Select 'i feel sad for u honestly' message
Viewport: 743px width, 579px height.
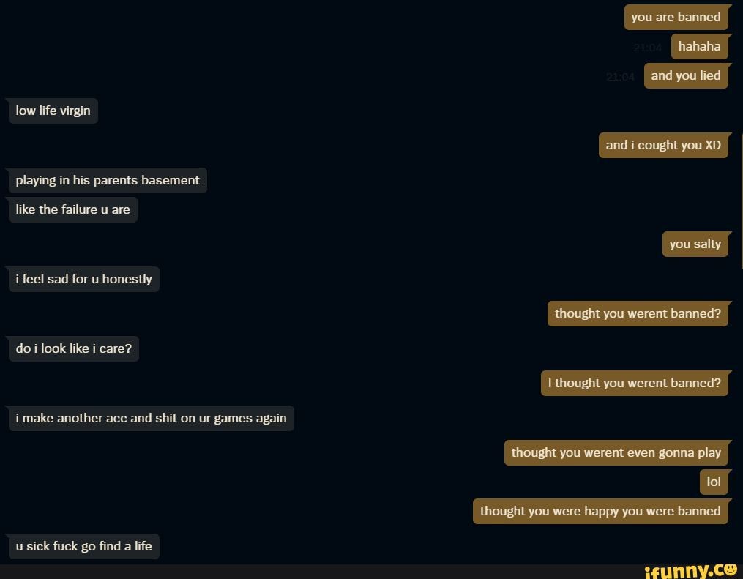[x=84, y=279]
